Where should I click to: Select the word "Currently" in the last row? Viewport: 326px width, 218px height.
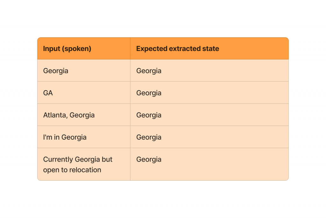58,159
